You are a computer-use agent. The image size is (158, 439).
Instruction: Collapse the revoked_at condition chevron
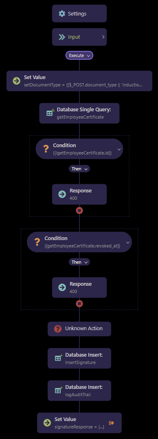(128, 243)
